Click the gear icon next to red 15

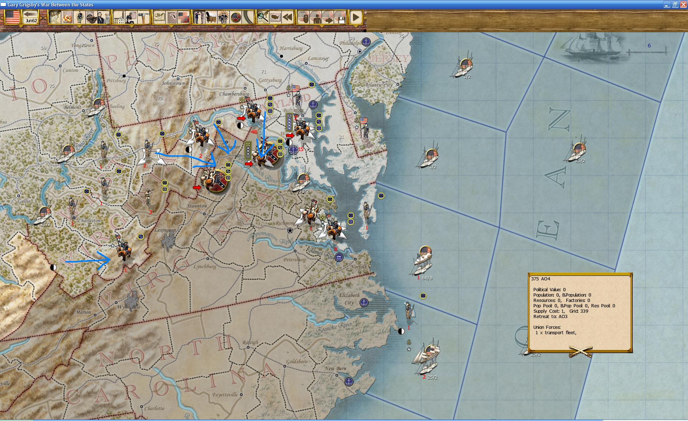(293, 150)
